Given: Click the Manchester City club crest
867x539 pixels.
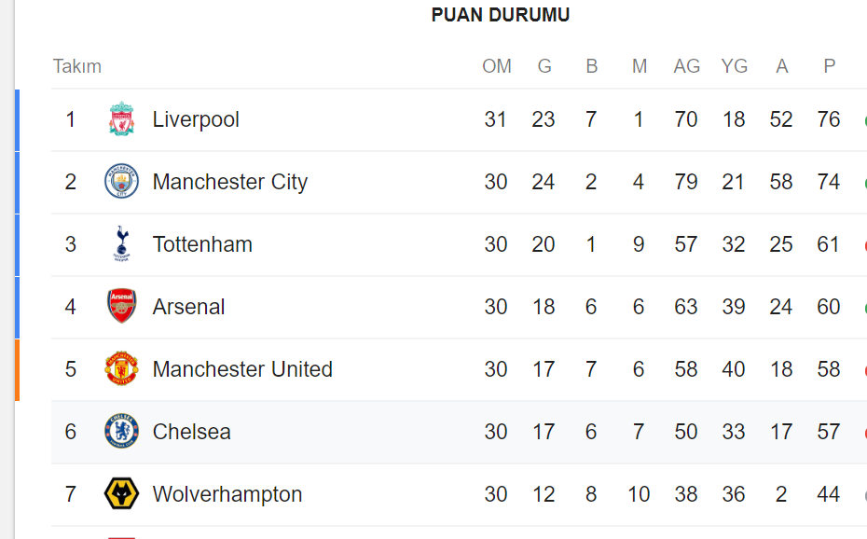Looking at the screenshot, I should 121,181.
